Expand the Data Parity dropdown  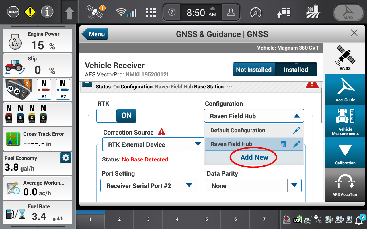pos(294,185)
